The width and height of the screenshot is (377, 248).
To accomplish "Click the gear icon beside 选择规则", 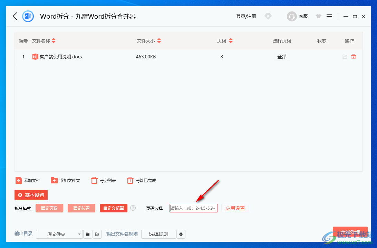I will [x=181, y=234].
